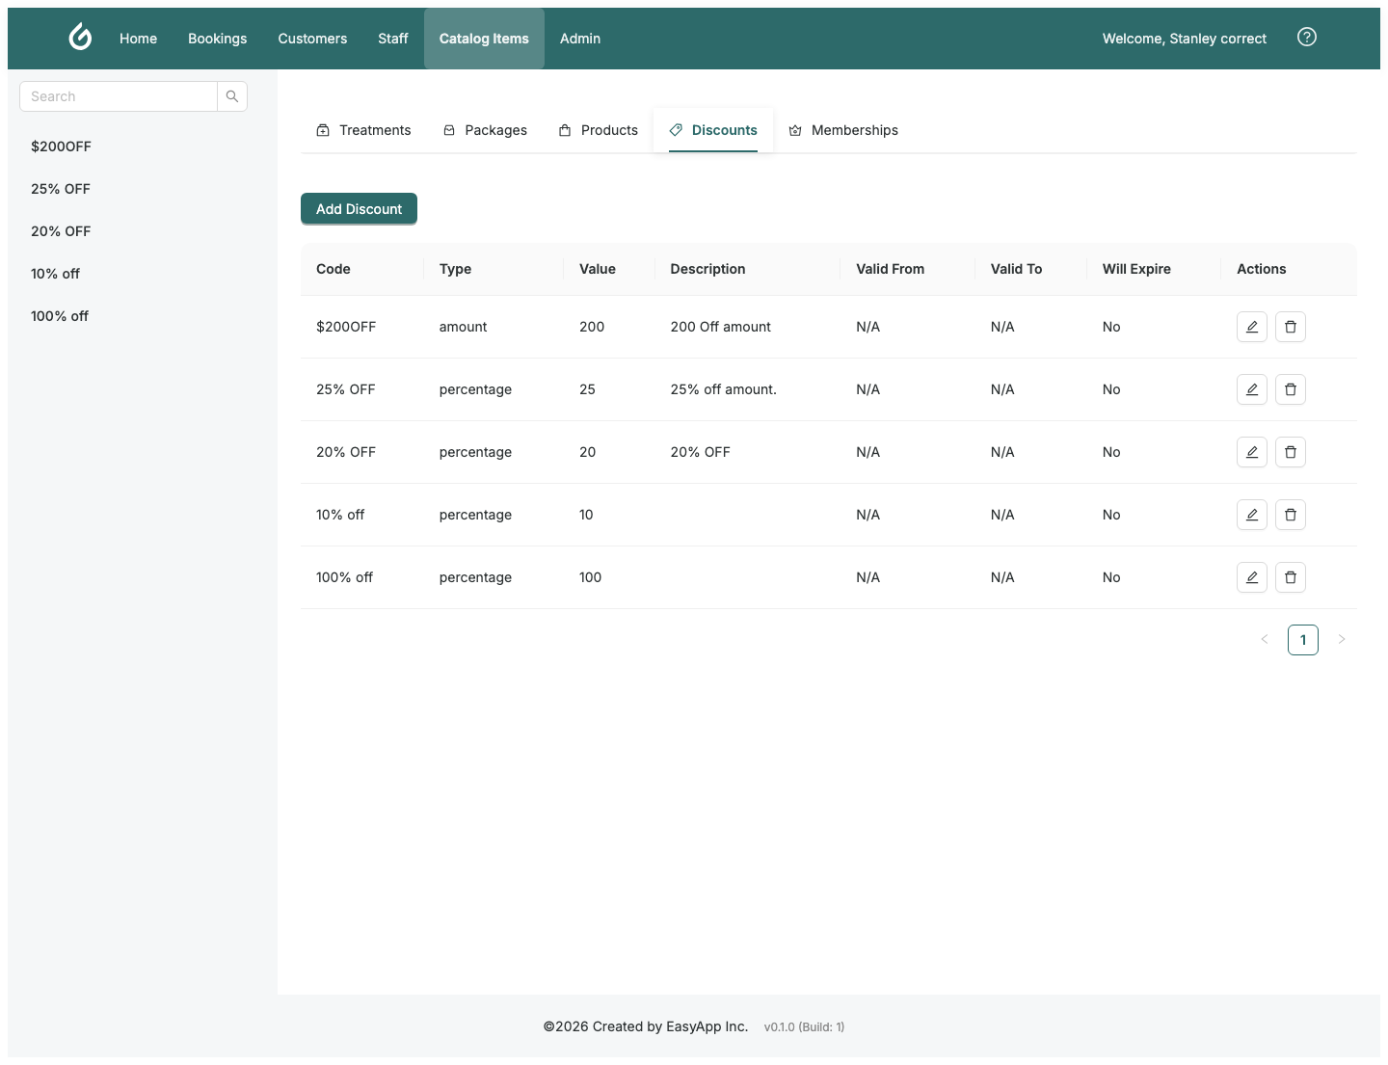Click the Valid To column header
This screenshot has height=1065, width=1388.
pyautogui.click(x=1031, y=269)
